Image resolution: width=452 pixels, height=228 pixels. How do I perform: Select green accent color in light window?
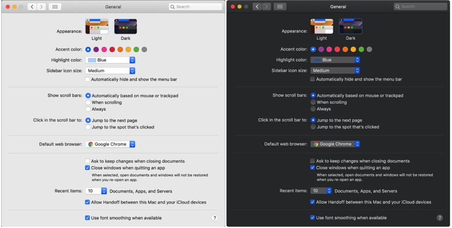click(136, 50)
